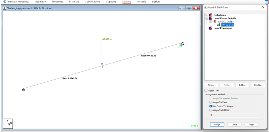Click the Definitions folder icon
269x132 pixels.
pyautogui.click(x=211, y=15)
